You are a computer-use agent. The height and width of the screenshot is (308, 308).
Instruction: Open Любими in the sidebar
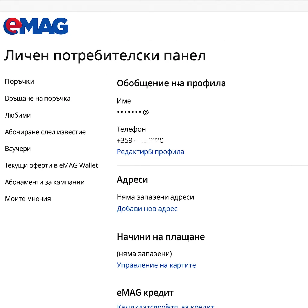(x=18, y=115)
